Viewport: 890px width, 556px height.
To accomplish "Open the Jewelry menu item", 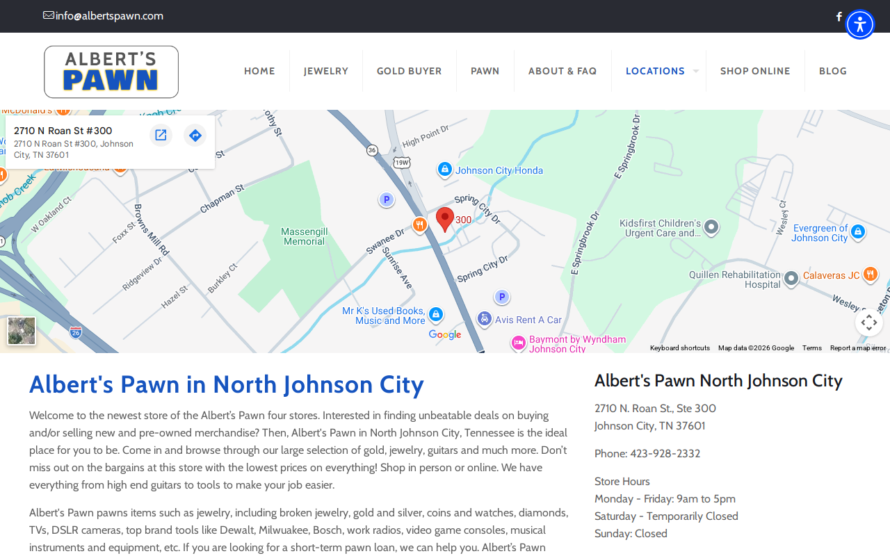I will 326,71.
